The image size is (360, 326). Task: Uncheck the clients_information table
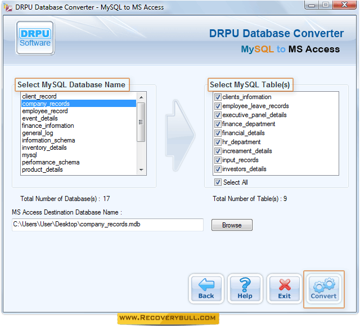tap(218, 97)
